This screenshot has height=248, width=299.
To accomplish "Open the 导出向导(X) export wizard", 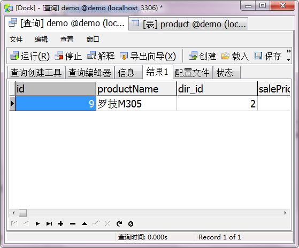I will (148, 56).
